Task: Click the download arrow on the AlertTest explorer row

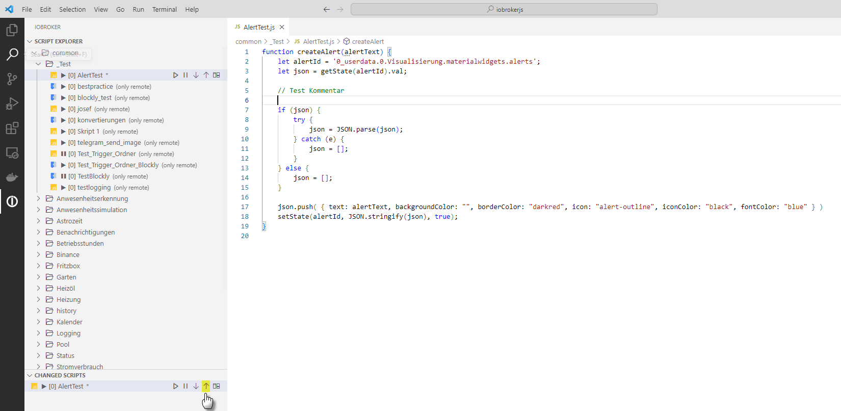Action: [196, 75]
